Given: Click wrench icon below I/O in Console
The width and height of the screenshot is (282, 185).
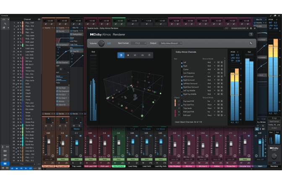Looking at the screenshot, I should click(5, 24).
